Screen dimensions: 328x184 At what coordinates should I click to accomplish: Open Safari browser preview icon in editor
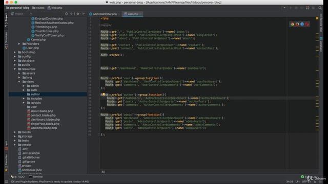coord(302,24)
